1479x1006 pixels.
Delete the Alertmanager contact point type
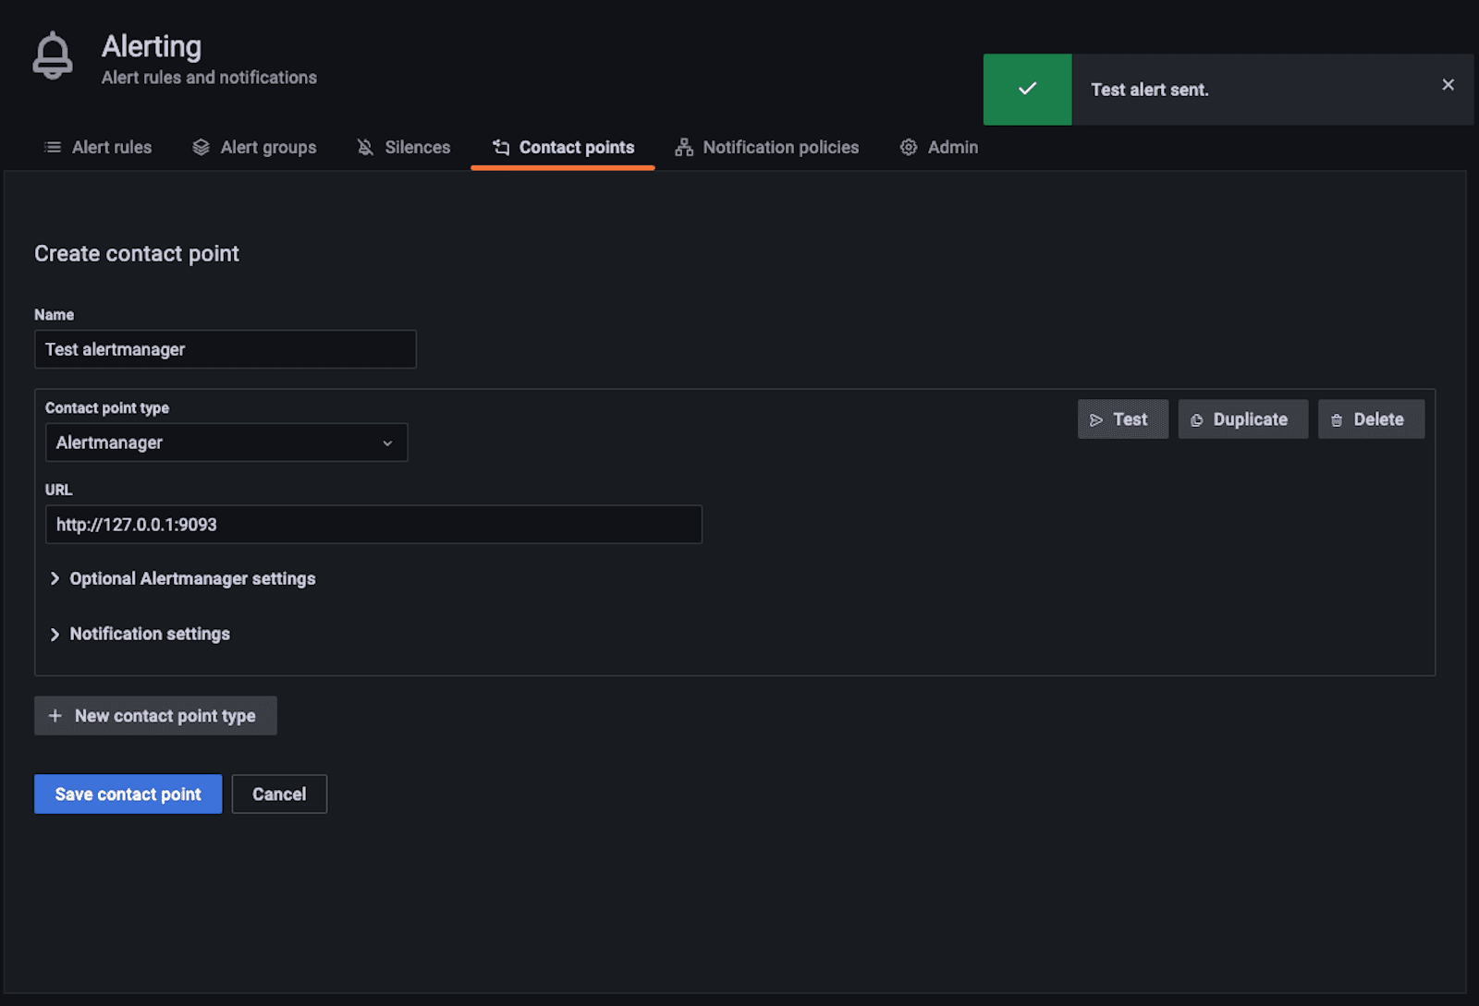[1370, 419]
